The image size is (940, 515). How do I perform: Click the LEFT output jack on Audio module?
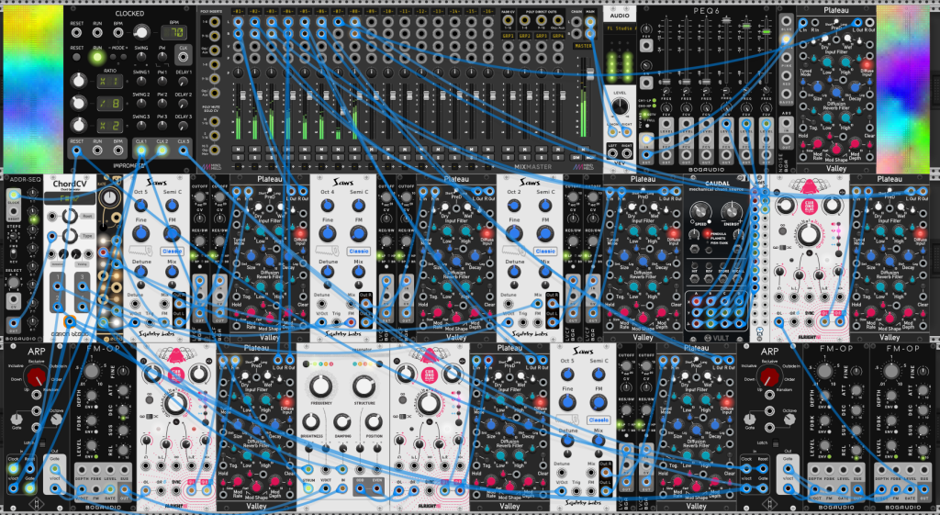(x=612, y=154)
